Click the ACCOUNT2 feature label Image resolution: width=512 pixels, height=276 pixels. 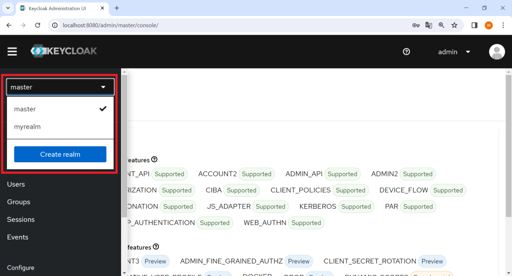(x=217, y=174)
